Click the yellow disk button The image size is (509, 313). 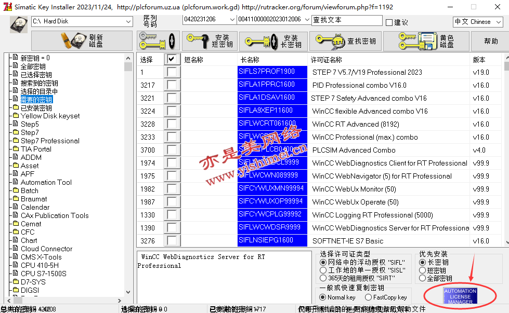(x=426, y=41)
